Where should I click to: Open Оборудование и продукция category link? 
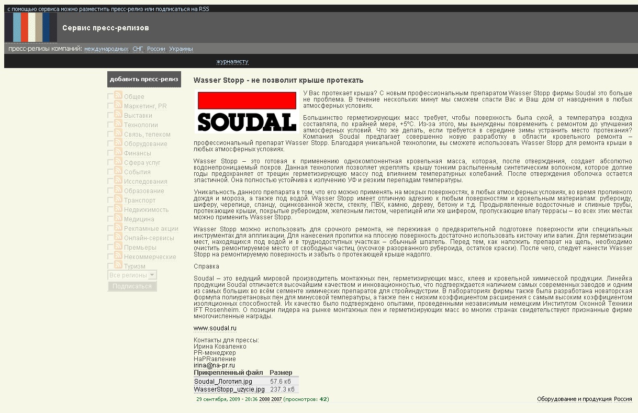tap(574, 399)
